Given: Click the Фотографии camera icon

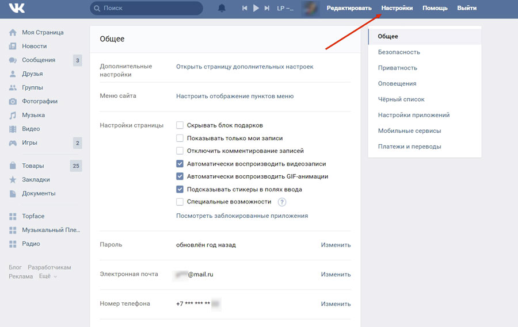Looking at the screenshot, I should [x=13, y=101].
